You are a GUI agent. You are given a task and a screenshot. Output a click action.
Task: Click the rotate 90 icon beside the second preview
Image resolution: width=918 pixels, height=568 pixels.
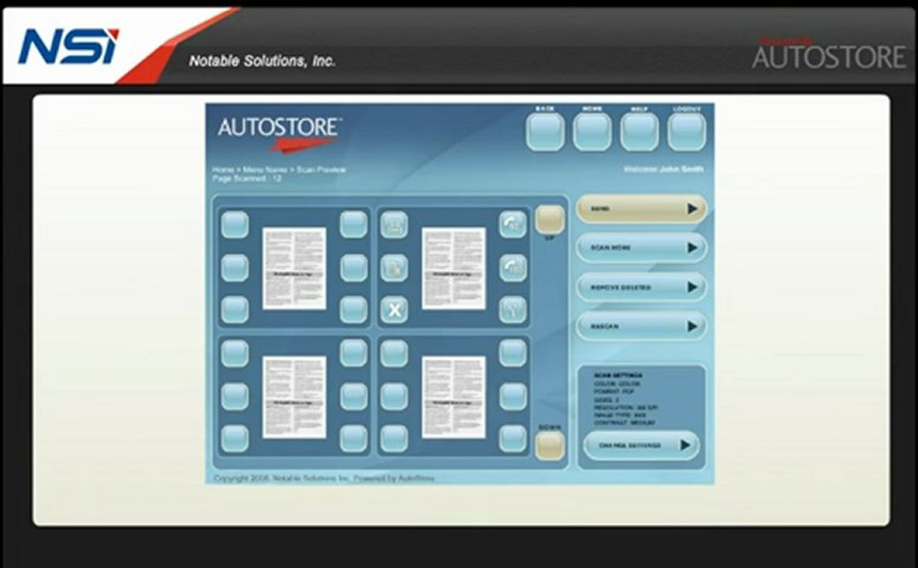(513, 224)
